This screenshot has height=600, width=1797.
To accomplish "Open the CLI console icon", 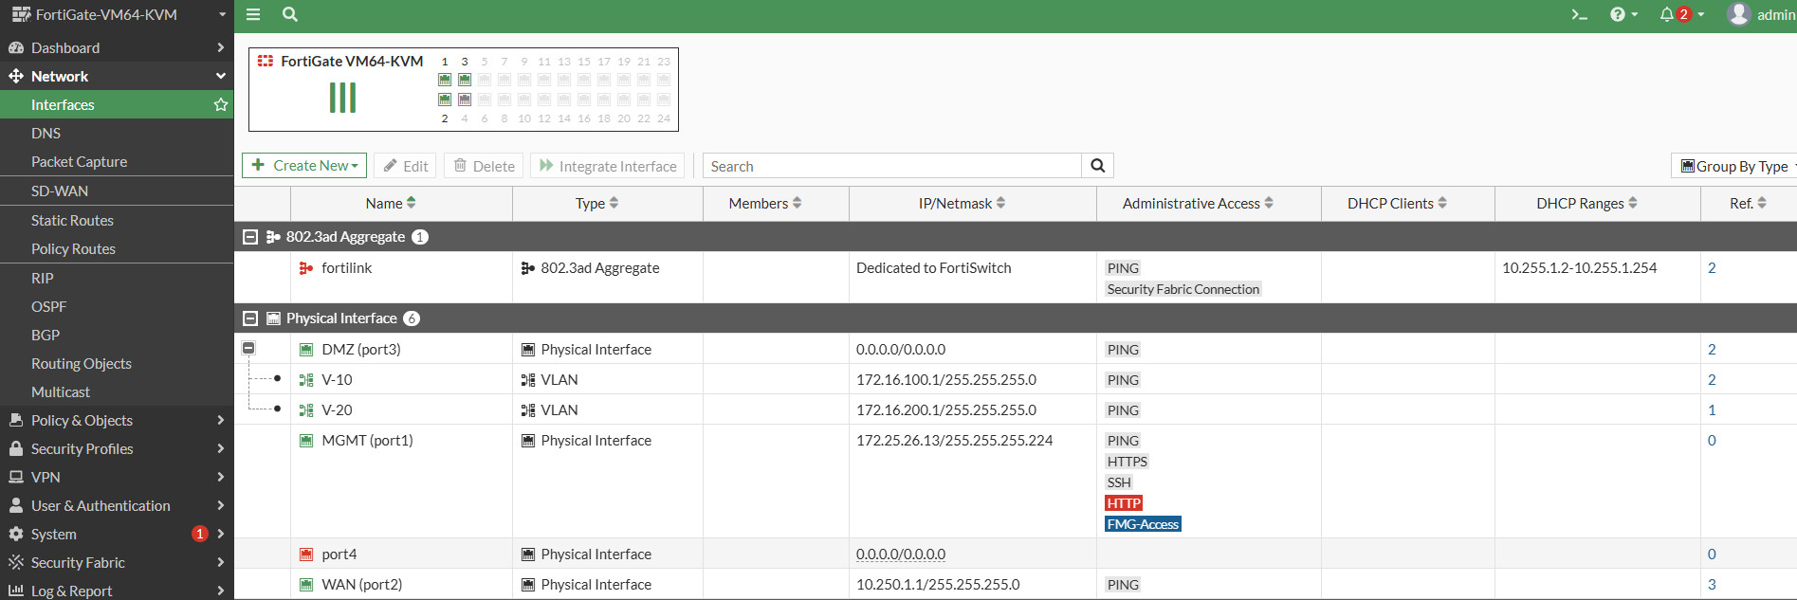I will (1579, 14).
